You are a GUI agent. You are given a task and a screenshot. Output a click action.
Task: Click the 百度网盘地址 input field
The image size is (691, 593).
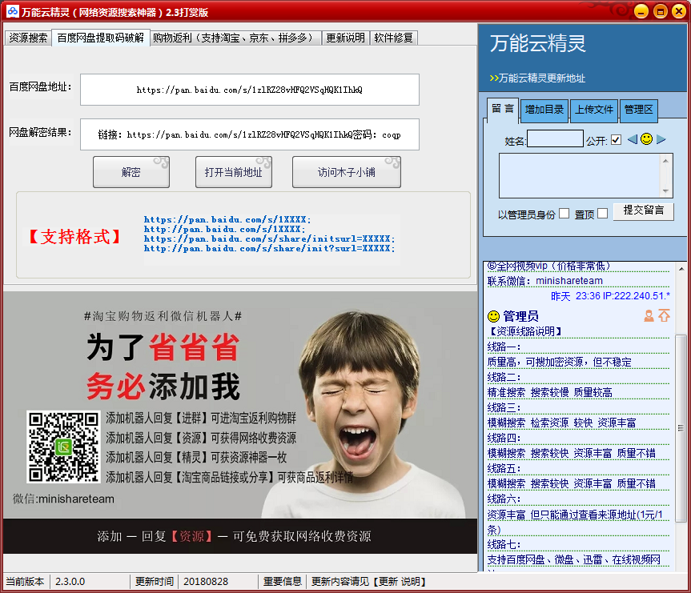250,90
